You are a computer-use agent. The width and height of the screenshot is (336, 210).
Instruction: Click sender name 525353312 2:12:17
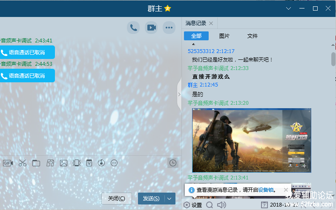tap(211, 51)
